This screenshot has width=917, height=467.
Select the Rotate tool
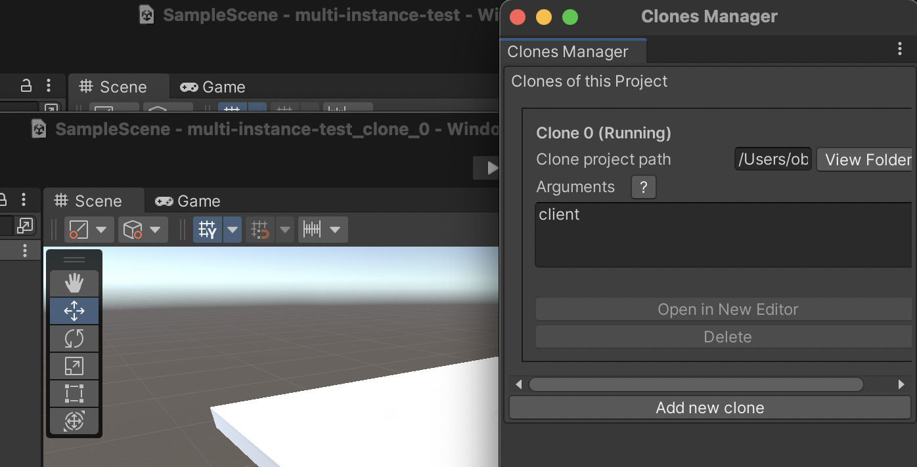point(74,338)
